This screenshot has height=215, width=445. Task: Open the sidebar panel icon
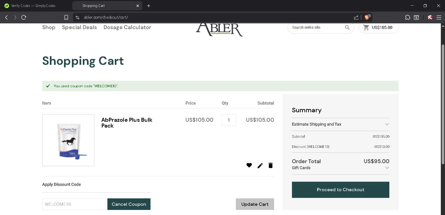(417, 17)
